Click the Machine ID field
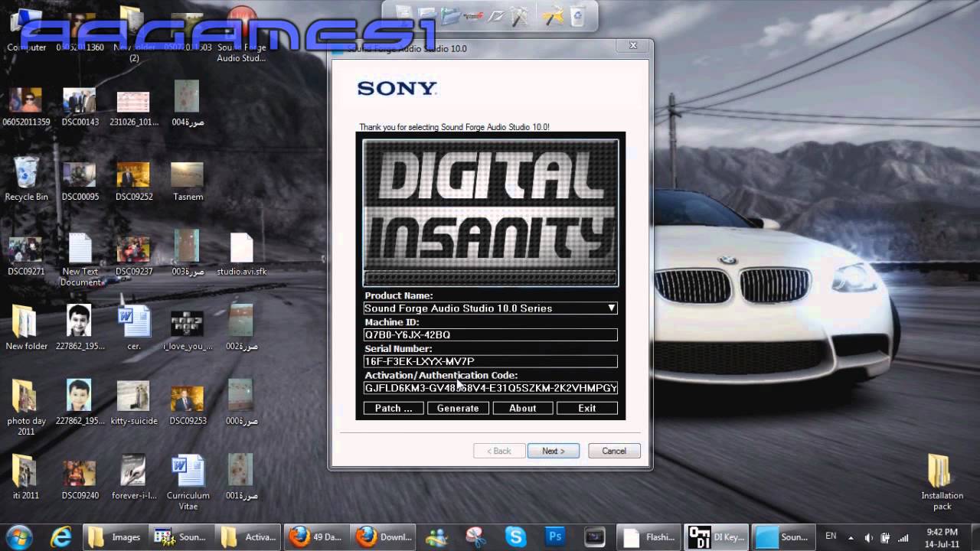The height and width of the screenshot is (551, 980). click(490, 335)
